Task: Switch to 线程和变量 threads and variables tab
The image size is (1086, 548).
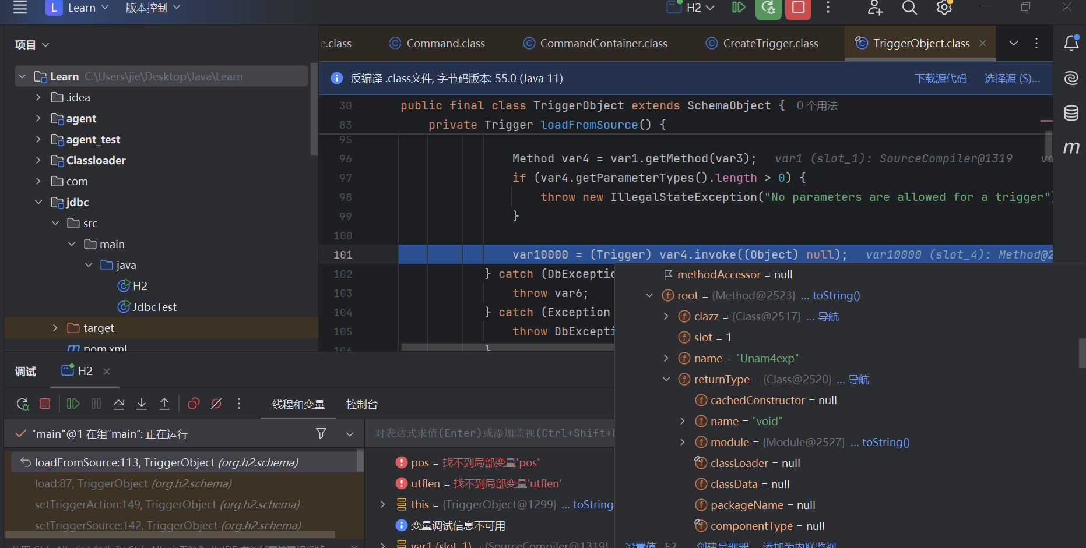Action: point(298,404)
